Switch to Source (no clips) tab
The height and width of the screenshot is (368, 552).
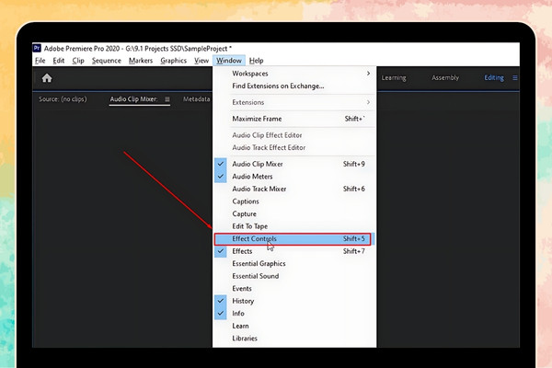tap(63, 99)
